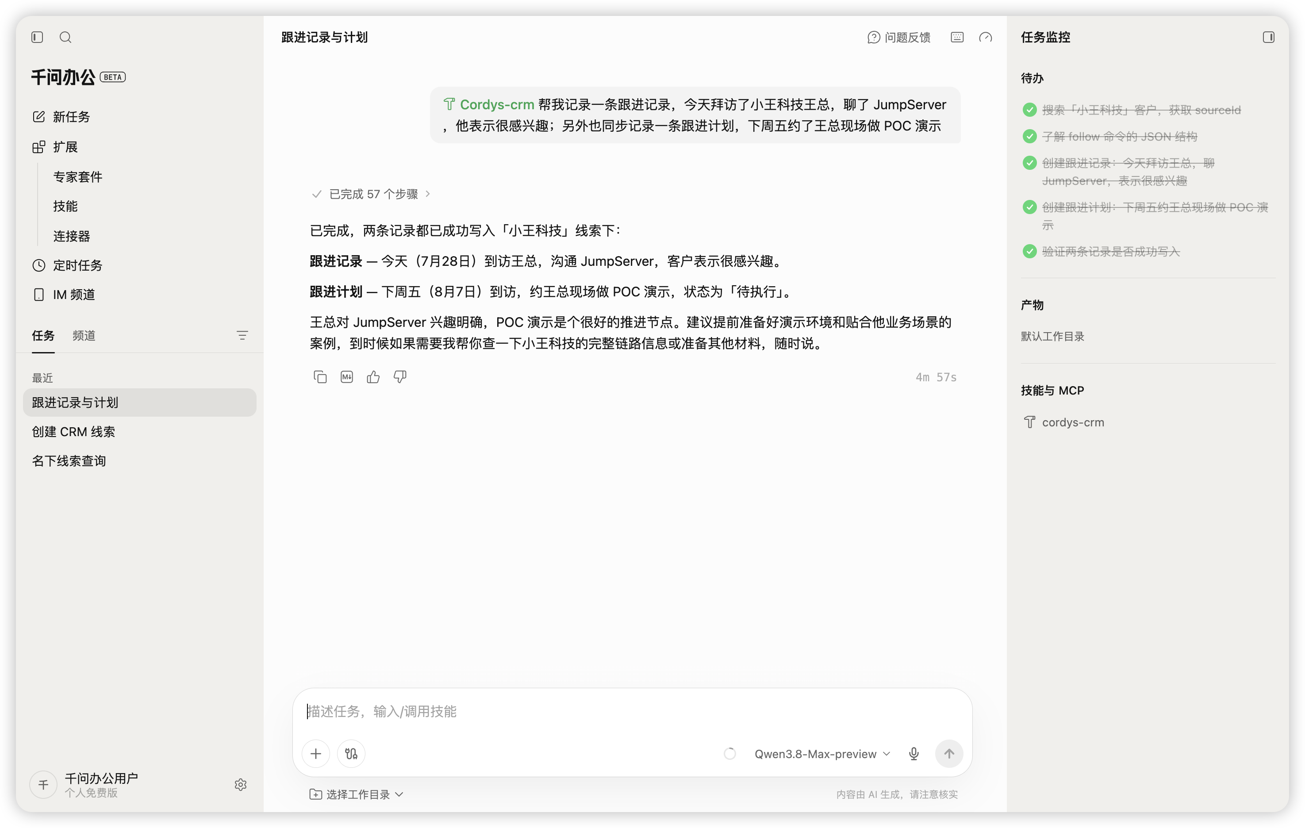Click the 千问办公 logo title
Viewport: 1305px width, 828px height.
pyautogui.click(x=63, y=77)
